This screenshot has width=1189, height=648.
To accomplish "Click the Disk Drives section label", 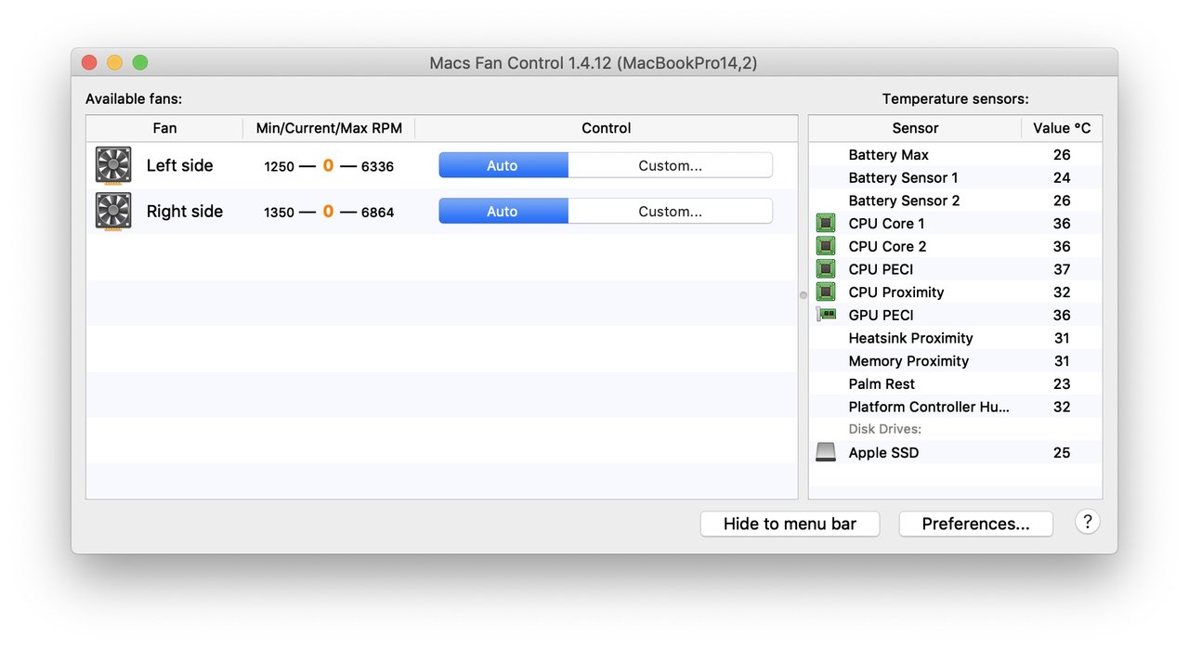I will pyautogui.click(x=884, y=429).
